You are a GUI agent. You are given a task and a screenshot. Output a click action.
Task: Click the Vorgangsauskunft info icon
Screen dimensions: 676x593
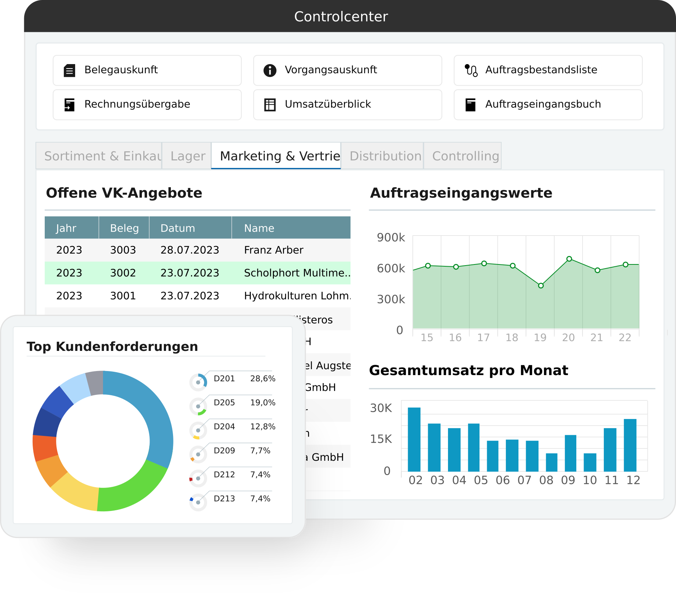[x=270, y=70]
